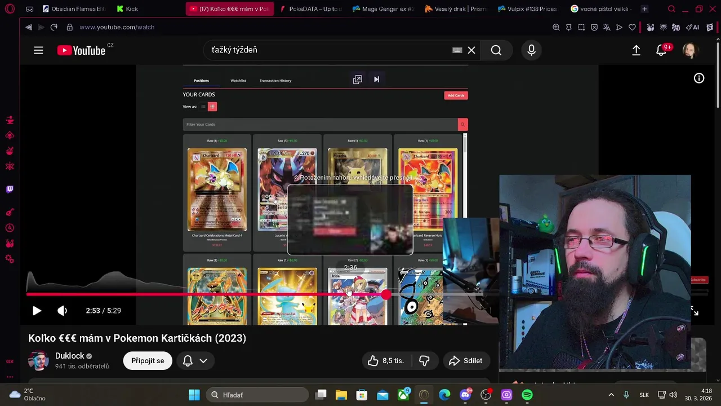
Task: Open the browser zoom magnifier icon
Action: click(556, 27)
